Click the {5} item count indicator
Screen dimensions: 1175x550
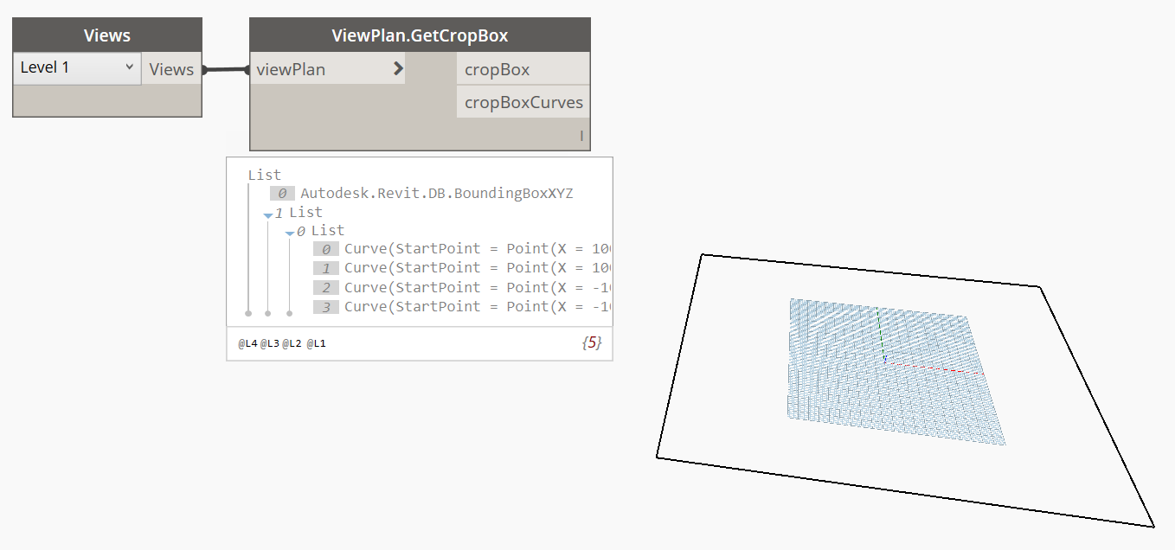[592, 343]
